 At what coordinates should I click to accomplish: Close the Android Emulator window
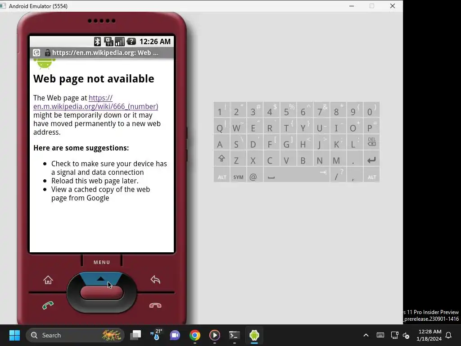click(x=393, y=6)
